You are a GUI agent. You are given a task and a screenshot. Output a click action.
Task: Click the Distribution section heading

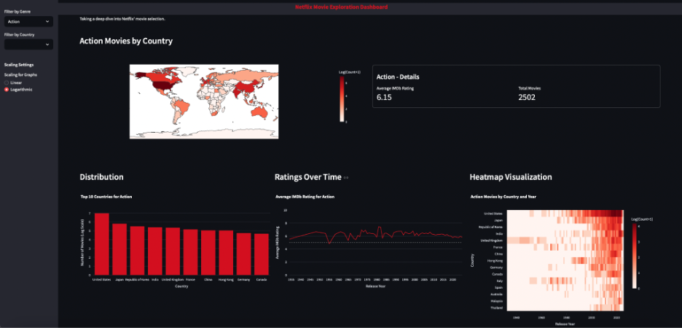(x=101, y=177)
